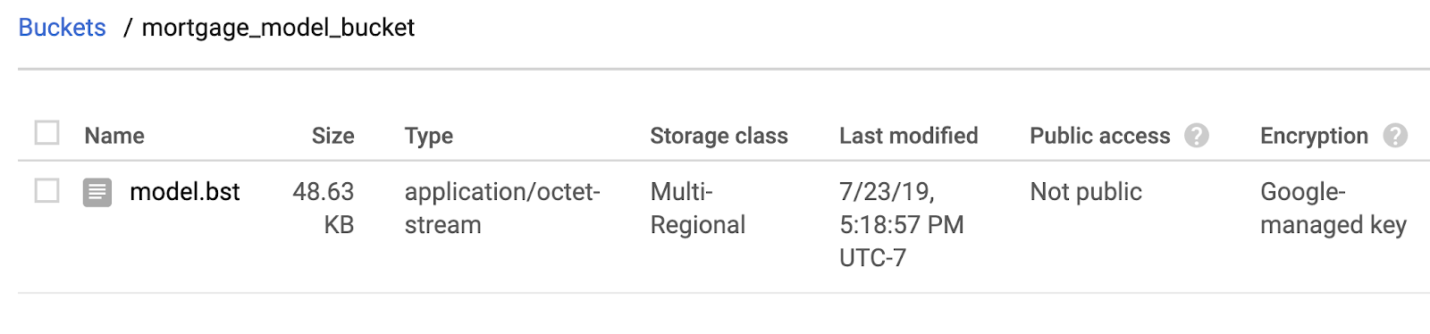This screenshot has height=334, width=1430.
Task: Click the Encryption column header label
Action: [x=1314, y=136]
